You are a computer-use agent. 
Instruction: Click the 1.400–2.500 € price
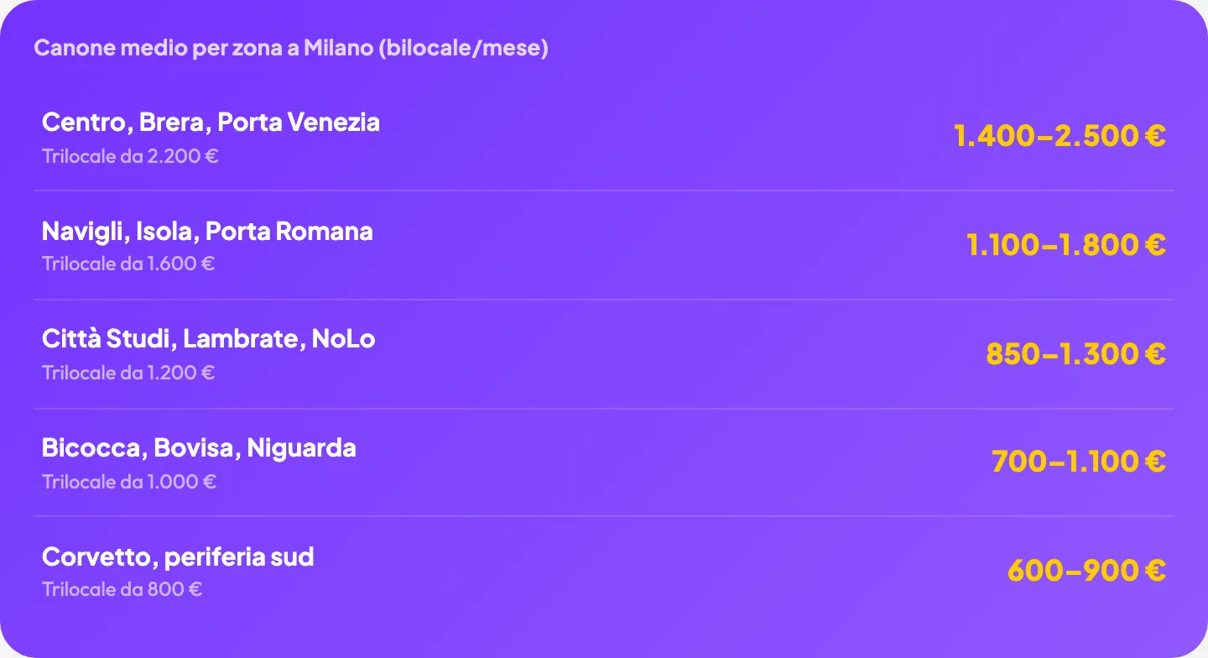(x=1060, y=135)
